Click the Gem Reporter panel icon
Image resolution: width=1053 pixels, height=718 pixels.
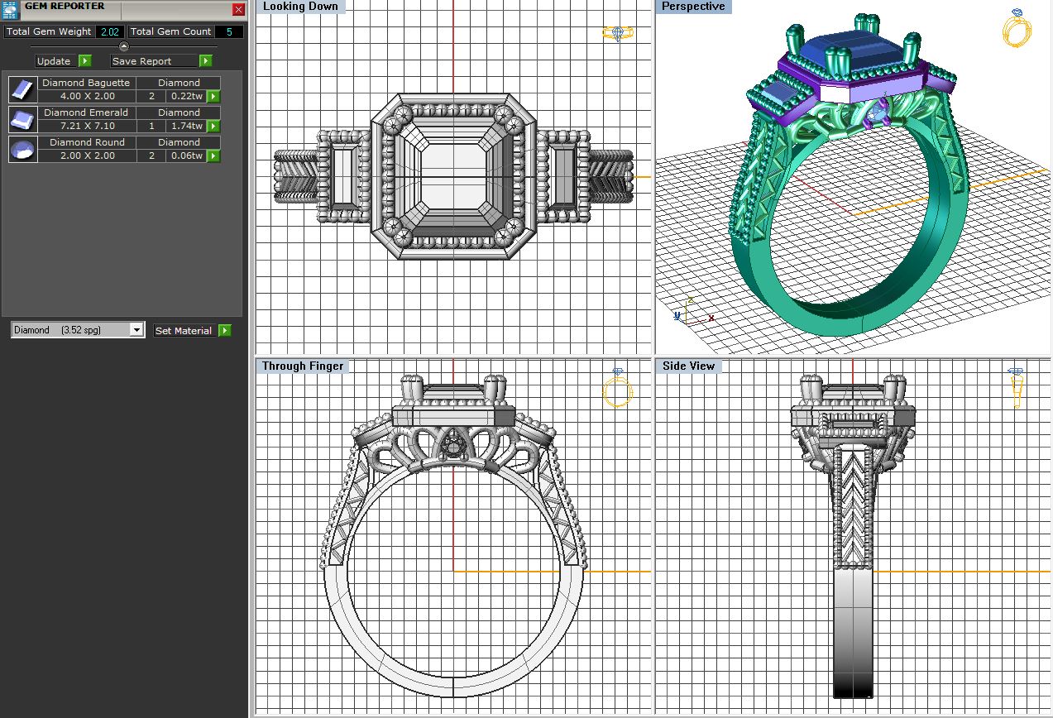click(10, 9)
